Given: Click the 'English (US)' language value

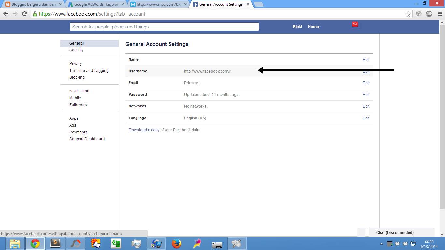Looking at the screenshot, I should click(195, 118).
